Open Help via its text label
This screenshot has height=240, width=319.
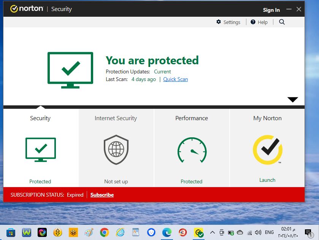[263, 22]
